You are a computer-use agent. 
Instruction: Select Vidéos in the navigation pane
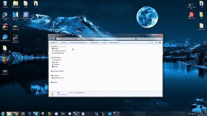[55, 67]
